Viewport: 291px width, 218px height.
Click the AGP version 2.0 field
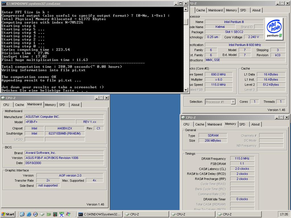click(70, 175)
